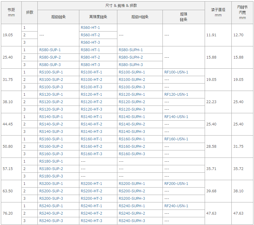Open RF120-USN-1 product page link
The width and height of the screenshot is (254, 225).
tap(176, 95)
